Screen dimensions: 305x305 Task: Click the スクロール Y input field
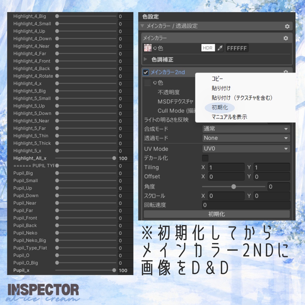[x=272, y=196]
